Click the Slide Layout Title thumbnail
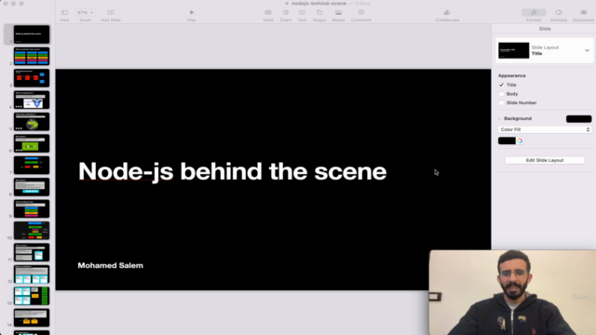Screen dimensions: 596x335 click(513, 50)
